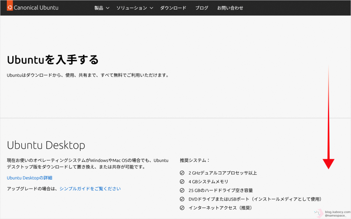351x219 pixels.
Task: Click the watermark logo icon beside blog.kabocy.com
Action: [x=318, y=214]
